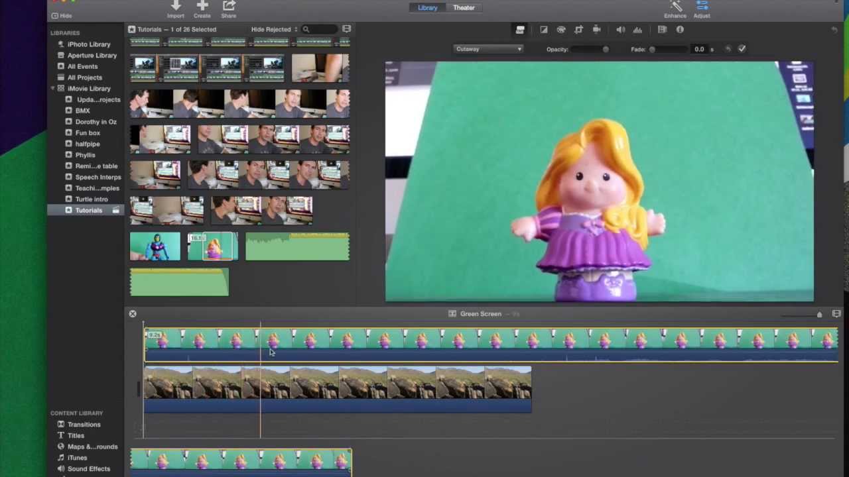
Task: Click timeline settings filmstrip icon
Action: pyautogui.click(x=836, y=314)
